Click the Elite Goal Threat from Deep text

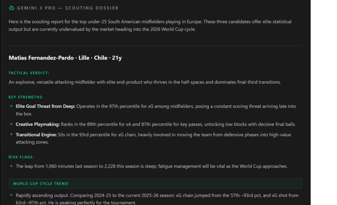pos(45,106)
